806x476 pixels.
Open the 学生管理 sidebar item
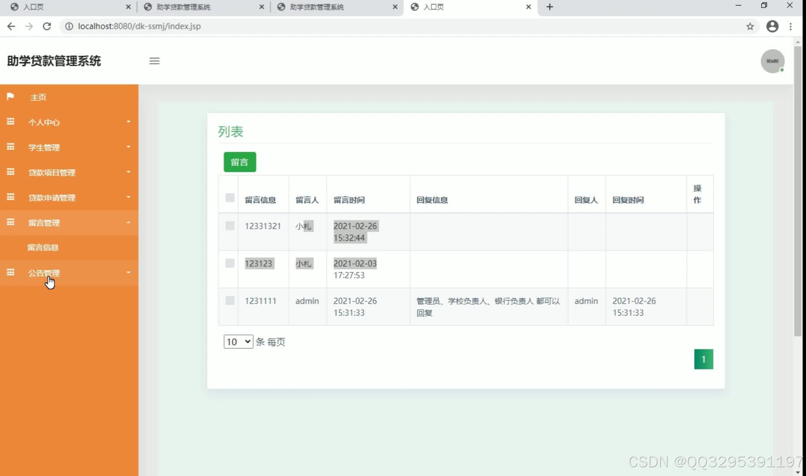point(69,147)
